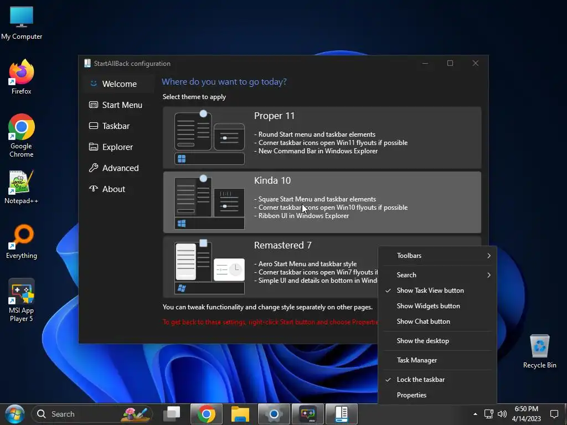Open Properties from the context menu

tap(437, 395)
